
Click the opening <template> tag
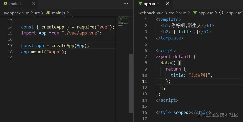tap(168, 20)
